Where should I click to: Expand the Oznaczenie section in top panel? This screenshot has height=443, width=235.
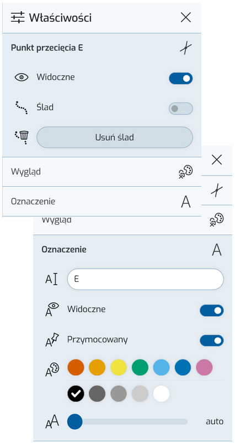click(x=102, y=202)
